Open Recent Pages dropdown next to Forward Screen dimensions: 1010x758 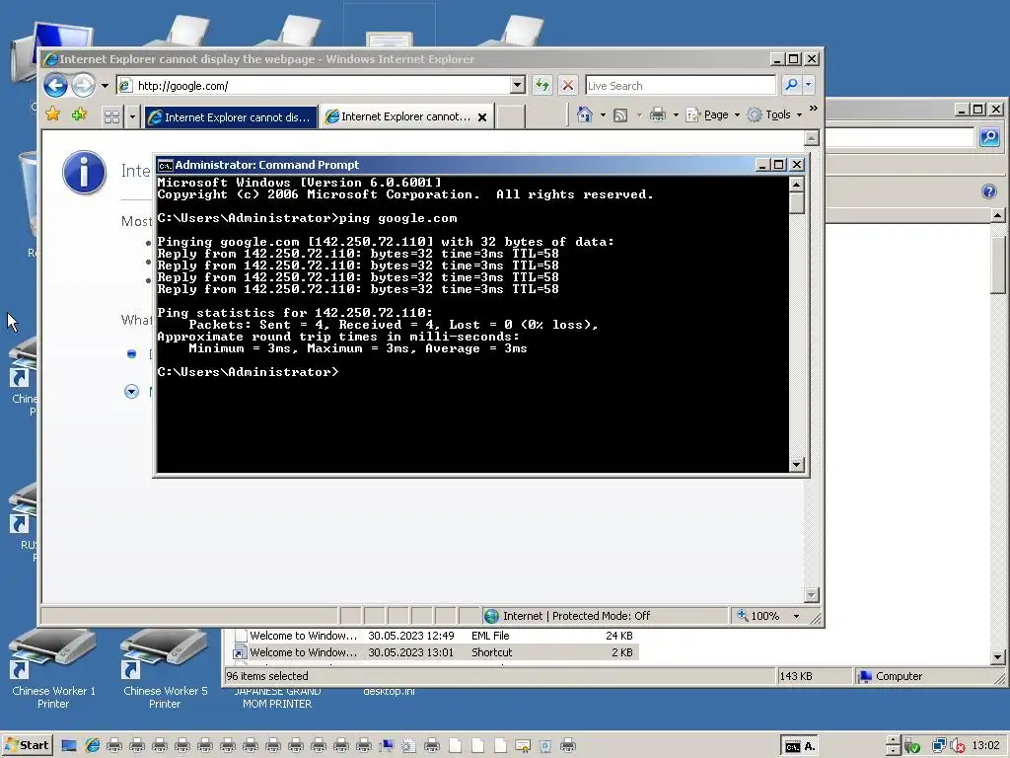(x=105, y=86)
